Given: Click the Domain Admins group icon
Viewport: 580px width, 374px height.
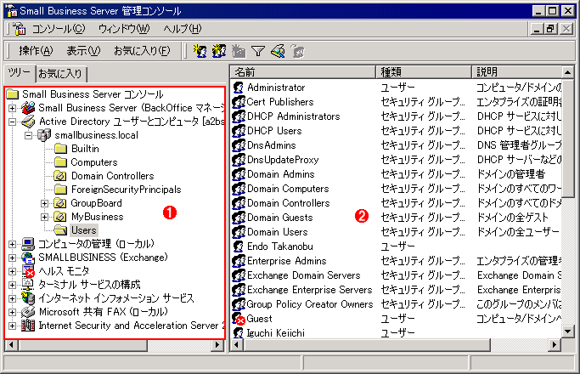Looking at the screenshot, I should click(x=239, y=174).
